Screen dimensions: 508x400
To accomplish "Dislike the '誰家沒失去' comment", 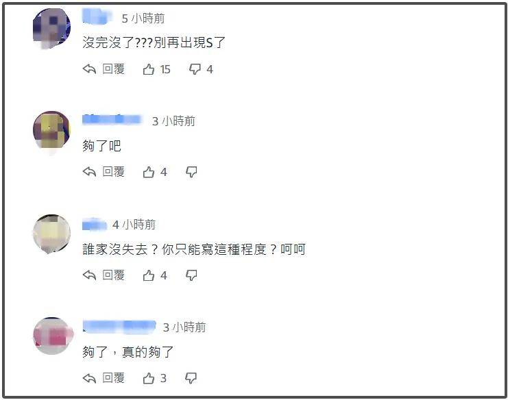I will [x=191, y=275].
